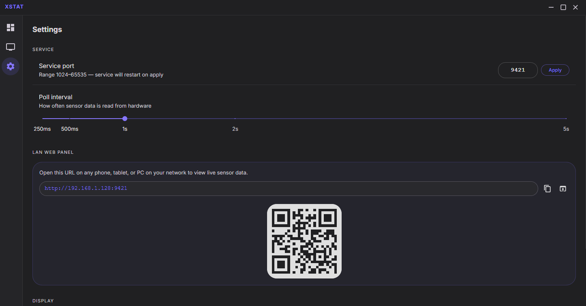Image resolution: width=586 pixels, height=306 pixels.
Task: Click the QR code for the LAN panel
Action: point(304,241)
